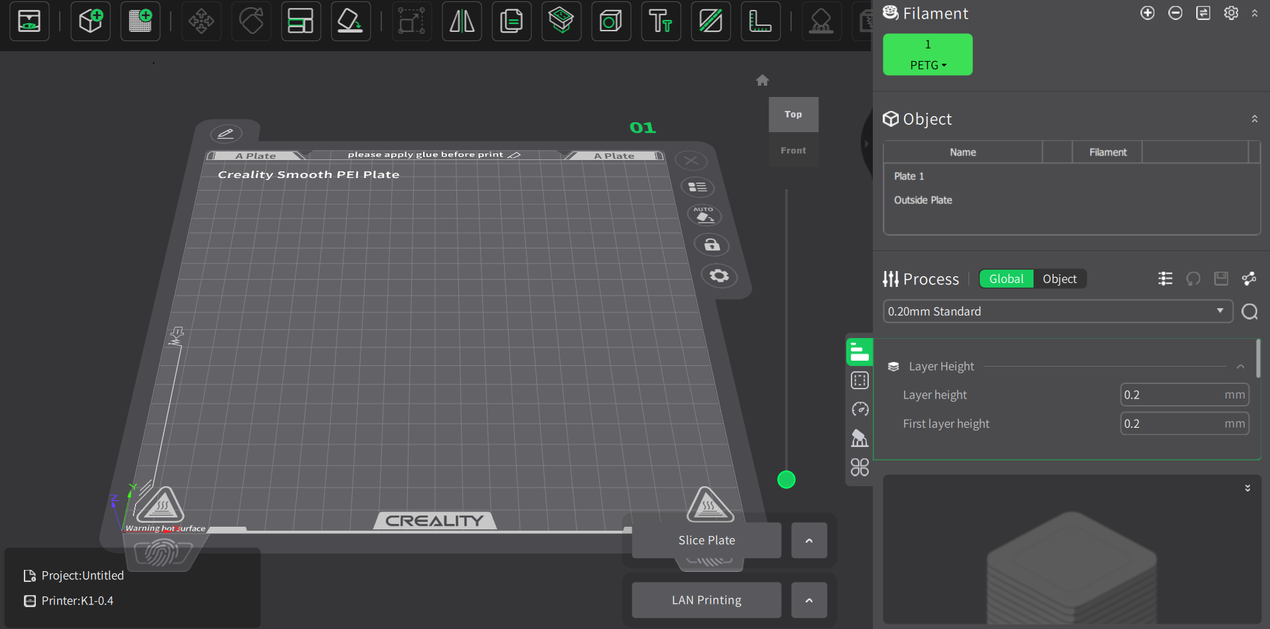Click the add plate icon
The height and width of the screenshot is (629, 1270).
pyautogui.click(x=140, y=21)
